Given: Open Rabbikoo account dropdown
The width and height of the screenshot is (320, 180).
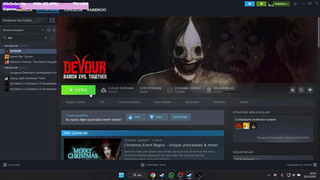Looking at the screenshot, I should click(279, 4).
